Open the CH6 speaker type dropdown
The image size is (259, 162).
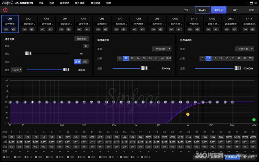click(x=103, y=24)
